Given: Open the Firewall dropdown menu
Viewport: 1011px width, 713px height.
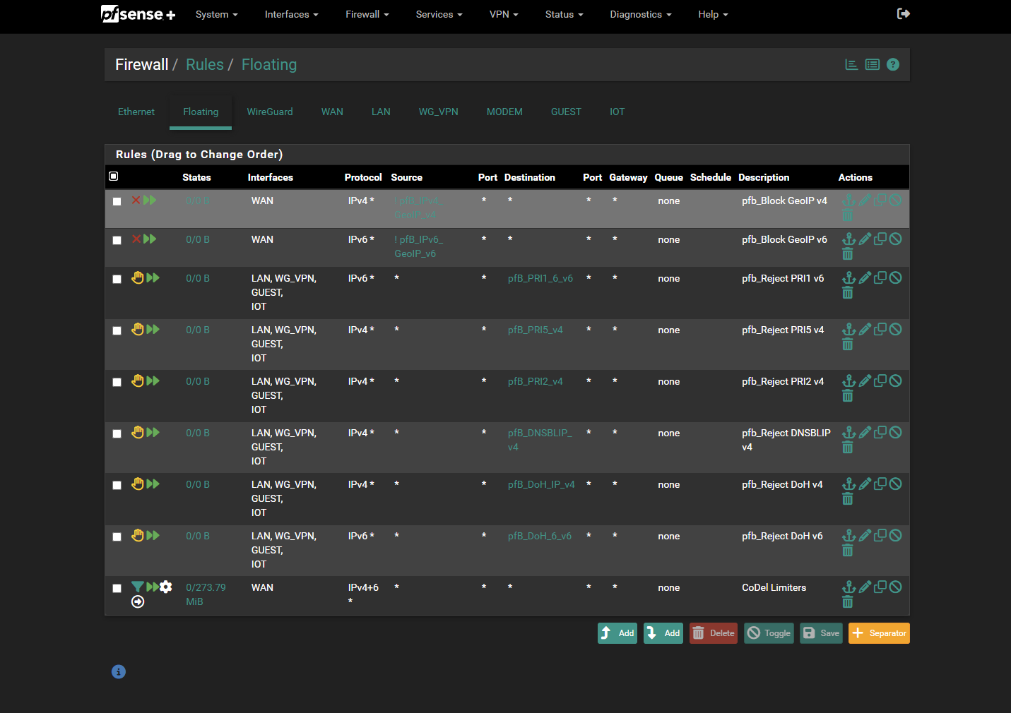Looking at the screenshot, I should click(367, 14).
